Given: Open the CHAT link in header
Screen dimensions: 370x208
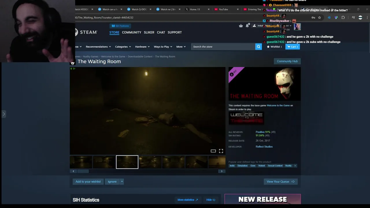Looking at the screenshot, I should tap(161, 32).
